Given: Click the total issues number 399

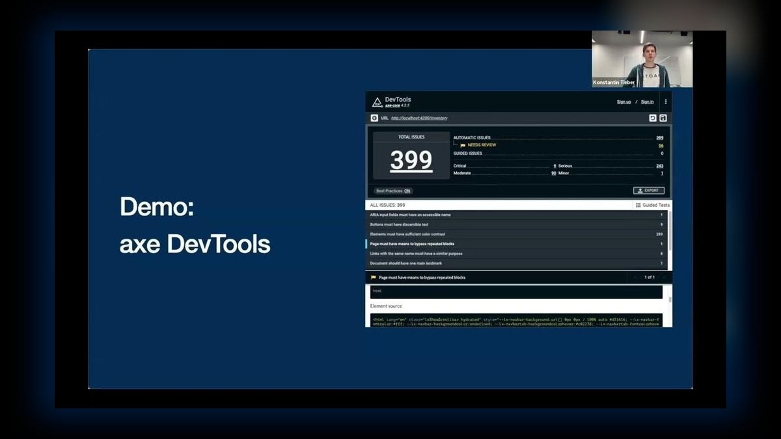Looking at the screenshot, I should pyautogui.click(x=411, y=160).
